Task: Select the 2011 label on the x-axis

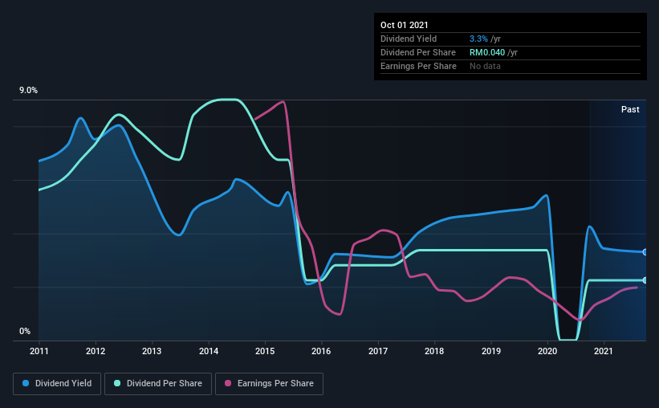Action: pyautogui.click(x=39, y=351)
